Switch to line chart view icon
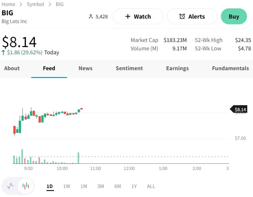 coord(10,186)
